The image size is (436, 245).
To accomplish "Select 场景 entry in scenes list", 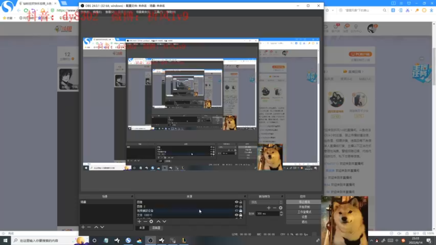I will (106, 202).
